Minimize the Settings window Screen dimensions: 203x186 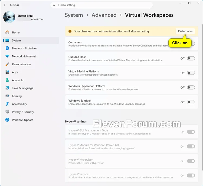180,3
